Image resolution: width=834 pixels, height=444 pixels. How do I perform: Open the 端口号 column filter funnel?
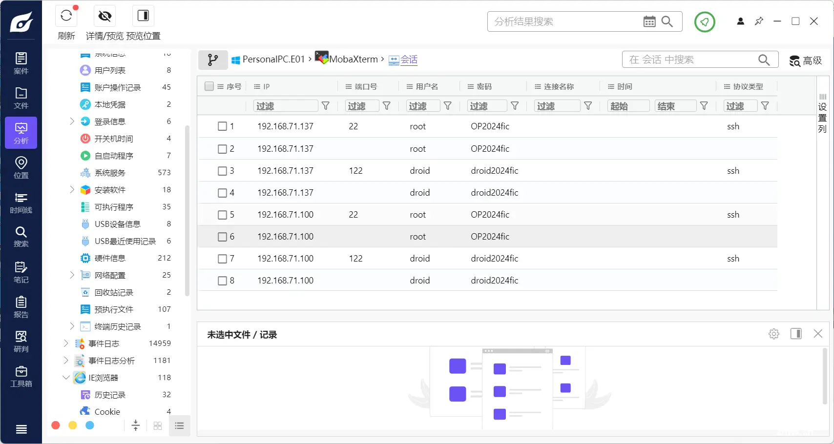(387, 106)
